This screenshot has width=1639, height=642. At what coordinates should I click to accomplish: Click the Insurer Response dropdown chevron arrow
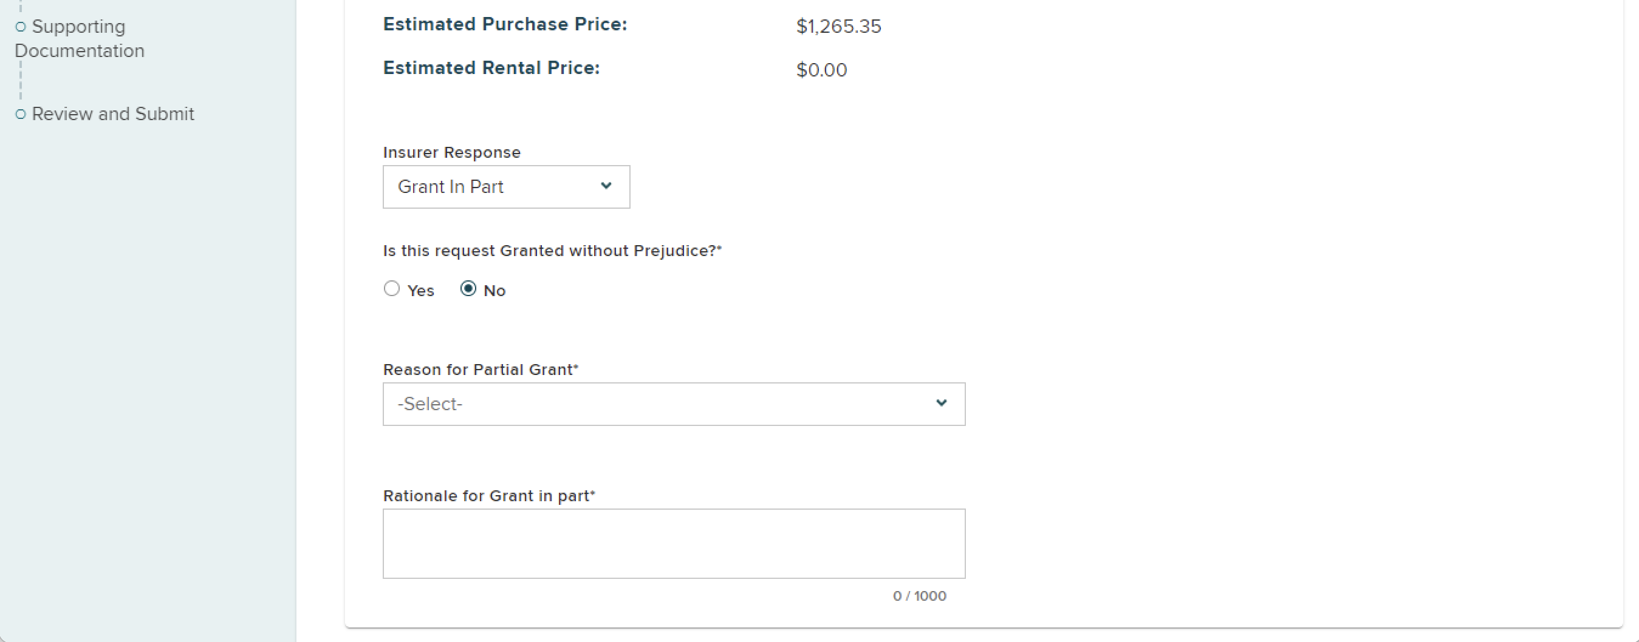click(x=606, y=186)
